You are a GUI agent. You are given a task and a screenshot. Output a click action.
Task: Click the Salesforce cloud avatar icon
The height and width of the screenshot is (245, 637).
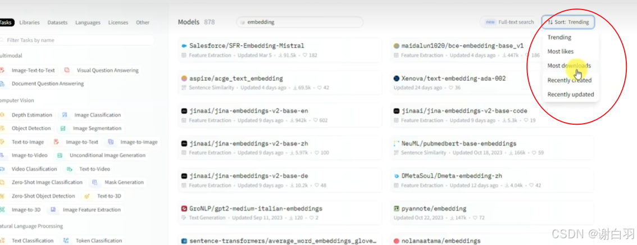coord(184,46)
